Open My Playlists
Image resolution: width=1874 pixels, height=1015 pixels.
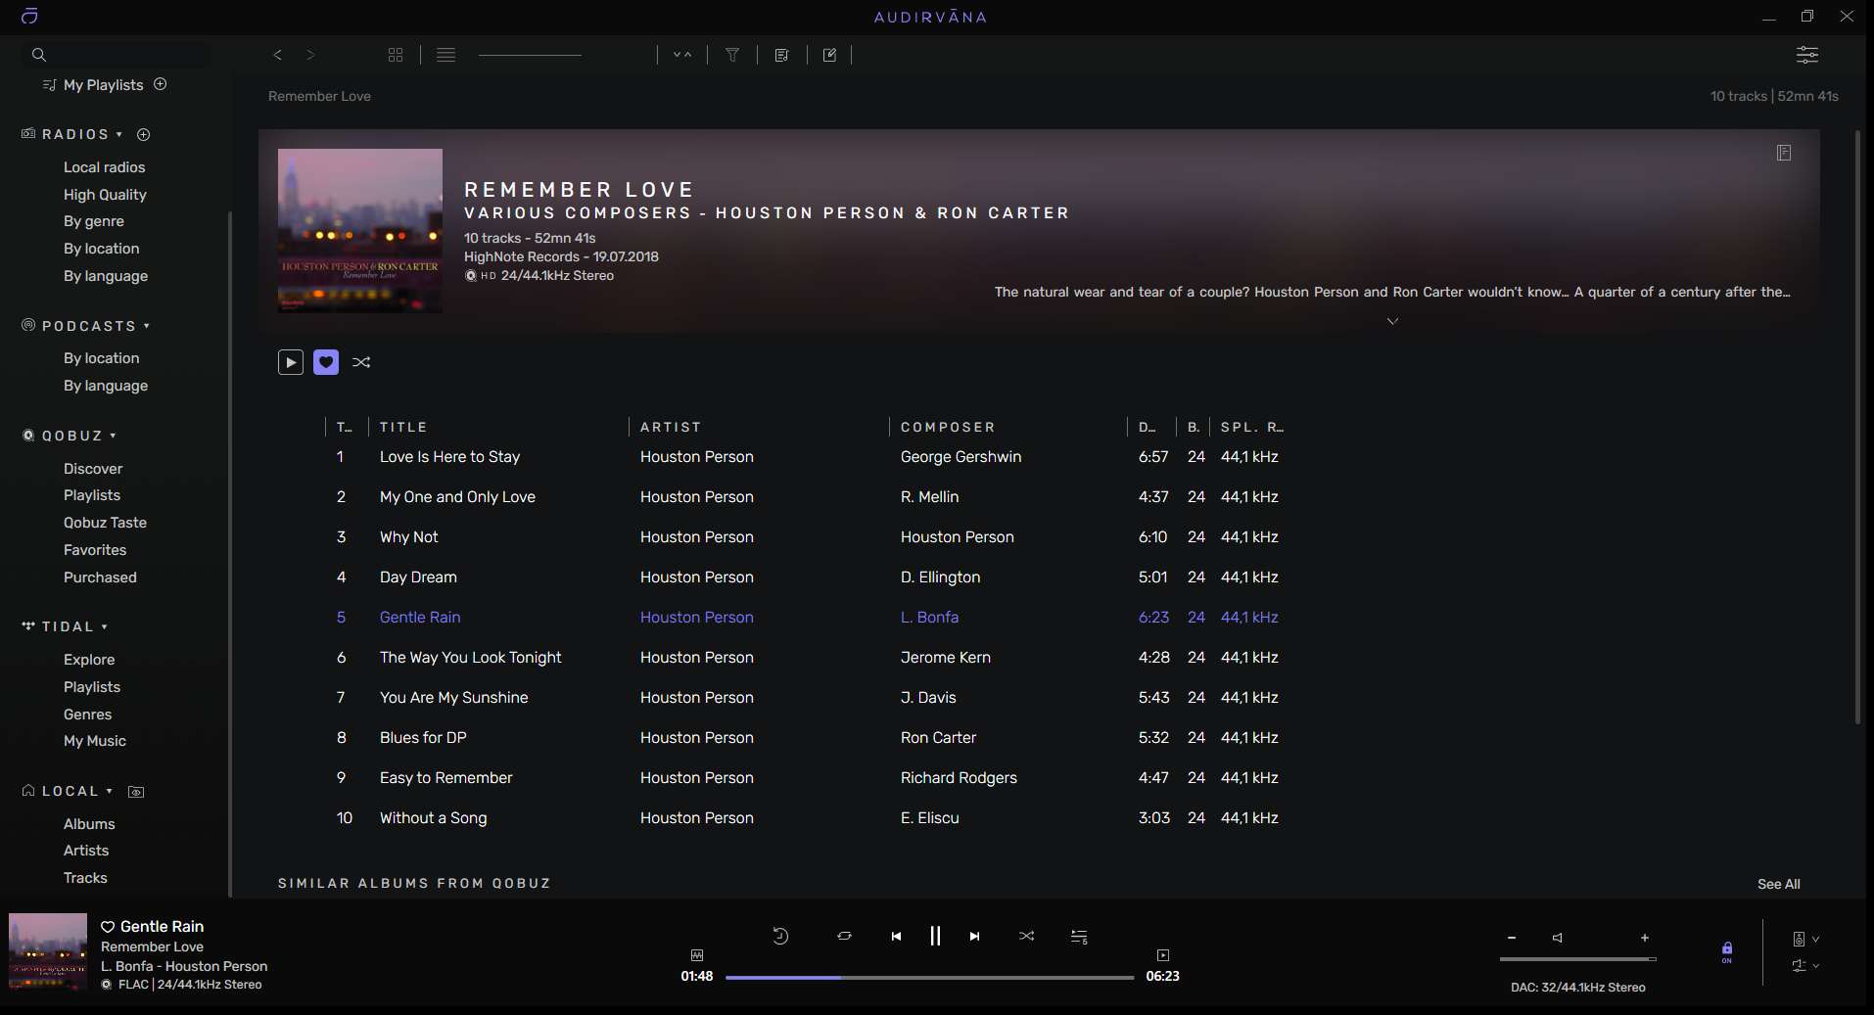pyautogui.click(x=103, y=85)
